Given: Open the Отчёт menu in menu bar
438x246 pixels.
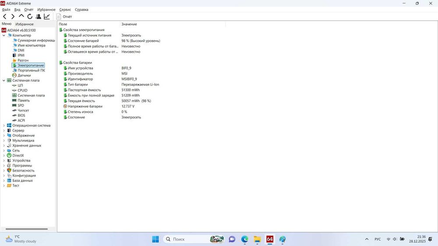Looking at the screenshot, I should pyautogui.click(x=29, y=10).
